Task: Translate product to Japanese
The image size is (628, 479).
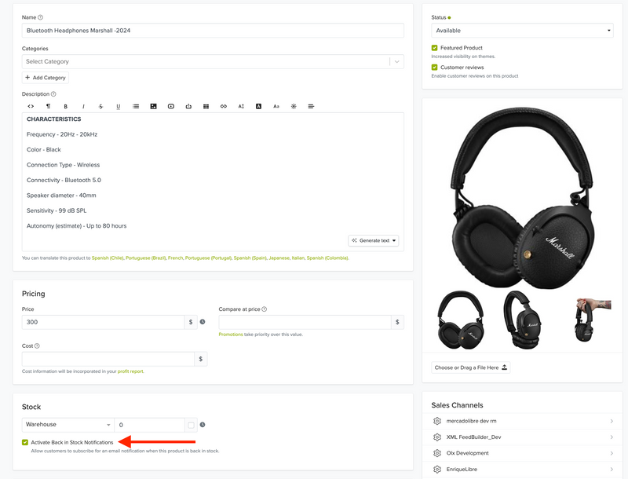Action: [x=279, y=258]
